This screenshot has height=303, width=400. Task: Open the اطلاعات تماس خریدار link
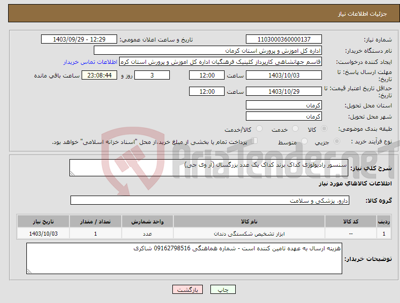point(90,62)
